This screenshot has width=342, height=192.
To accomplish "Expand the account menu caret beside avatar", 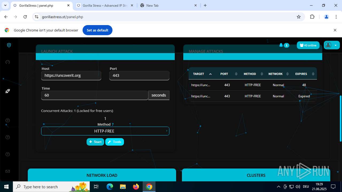I will point(336,45).
